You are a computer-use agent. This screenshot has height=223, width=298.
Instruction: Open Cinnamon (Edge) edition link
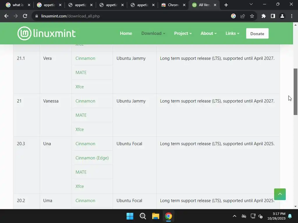pyautogui.click(x=92, y=158)
